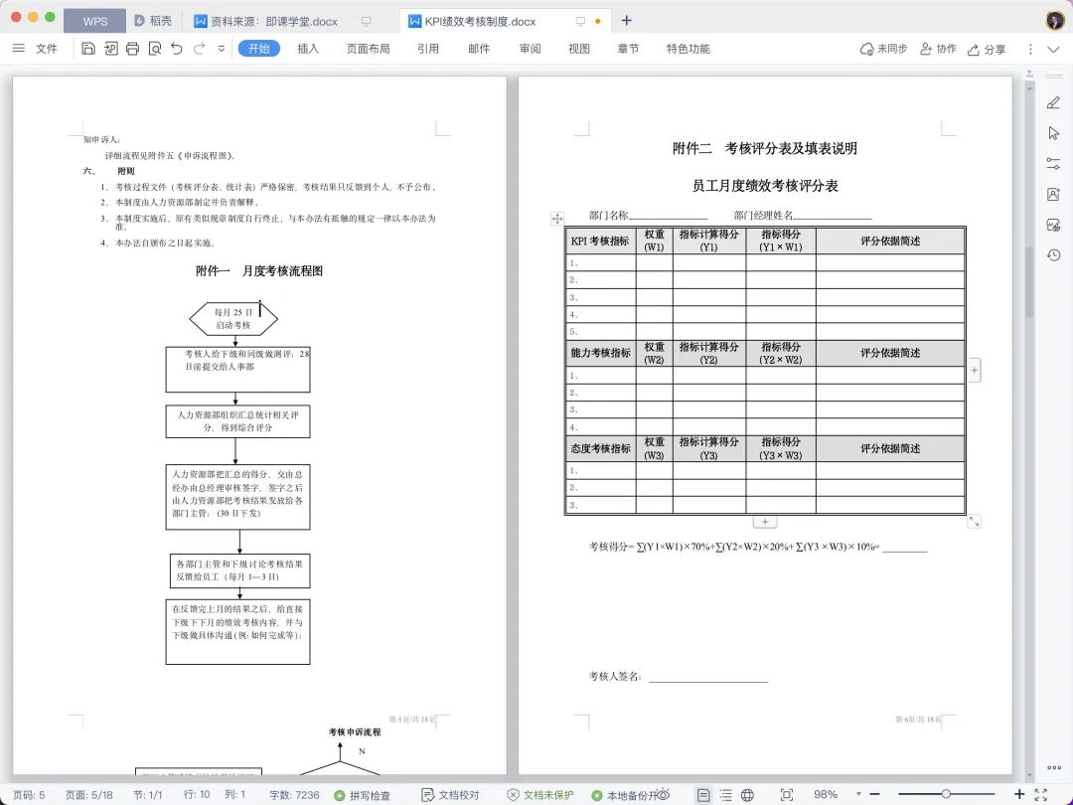The width and height of the screenshot is (1073, 805).
Task: Open the history clock icon in right sidebar
Action: click(x=1053, y=254)
